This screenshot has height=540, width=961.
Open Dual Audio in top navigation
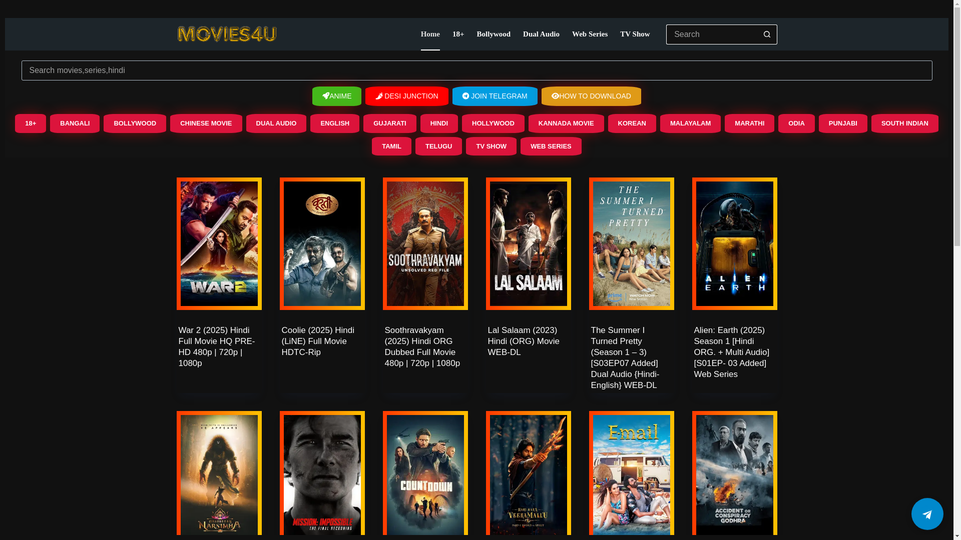[x=541, y=34]
